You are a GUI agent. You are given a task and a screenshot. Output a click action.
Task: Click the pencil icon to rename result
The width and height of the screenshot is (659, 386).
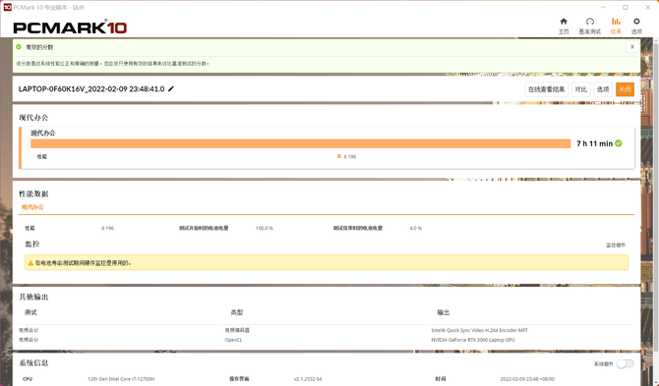[x=171, y=89]
